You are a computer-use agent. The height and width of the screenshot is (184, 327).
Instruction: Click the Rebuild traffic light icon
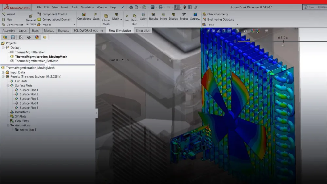coord(184,7)
